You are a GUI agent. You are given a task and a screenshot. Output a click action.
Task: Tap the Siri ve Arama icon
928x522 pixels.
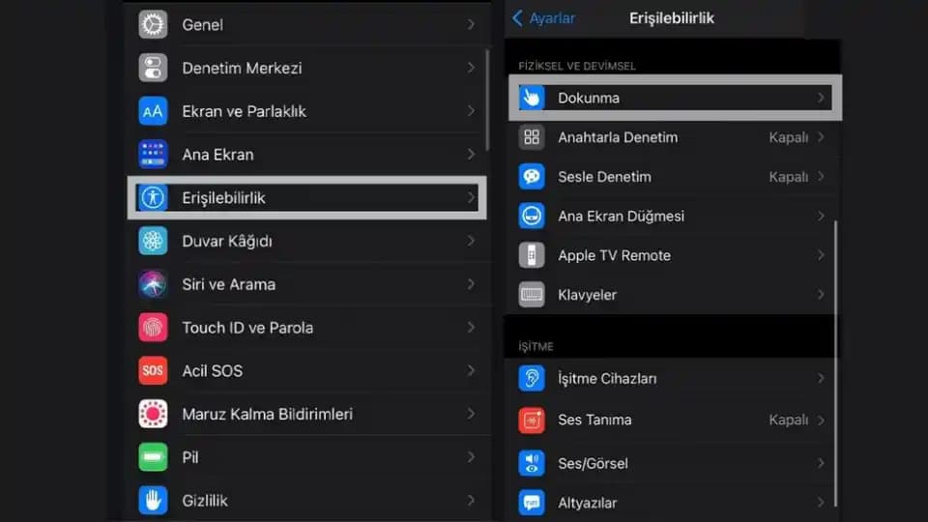153,284
